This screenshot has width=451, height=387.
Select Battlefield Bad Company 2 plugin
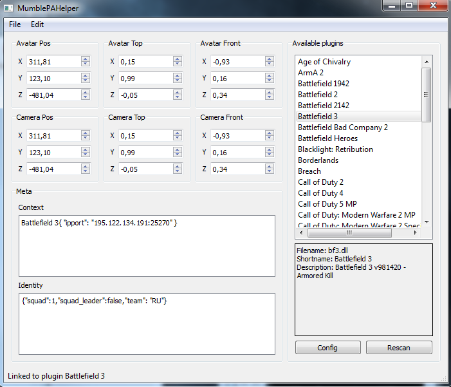pyautogui.click(x=358, y=127)
